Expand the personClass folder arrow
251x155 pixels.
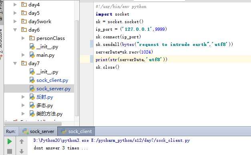[x=23, y=38]
